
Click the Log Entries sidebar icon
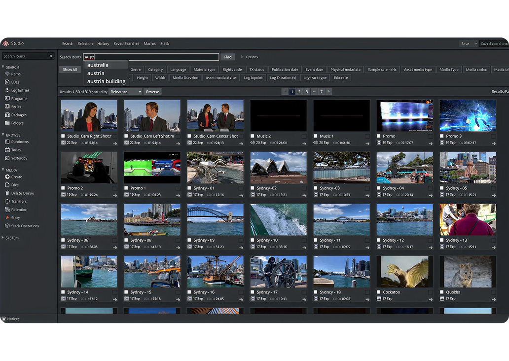tap(7, 90)
